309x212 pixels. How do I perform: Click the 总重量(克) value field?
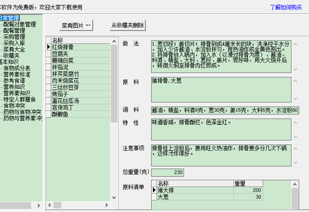click(x=167, y=172)
